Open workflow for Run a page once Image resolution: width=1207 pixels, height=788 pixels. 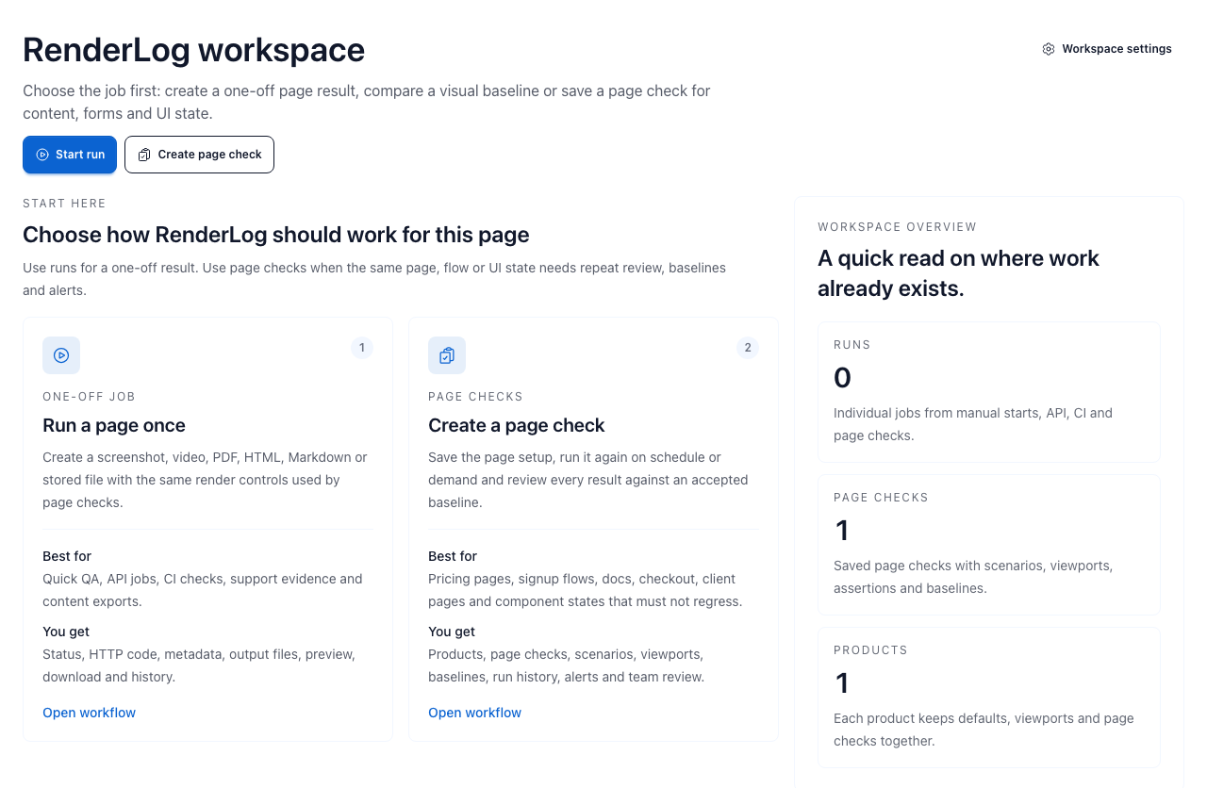(90, 713)
